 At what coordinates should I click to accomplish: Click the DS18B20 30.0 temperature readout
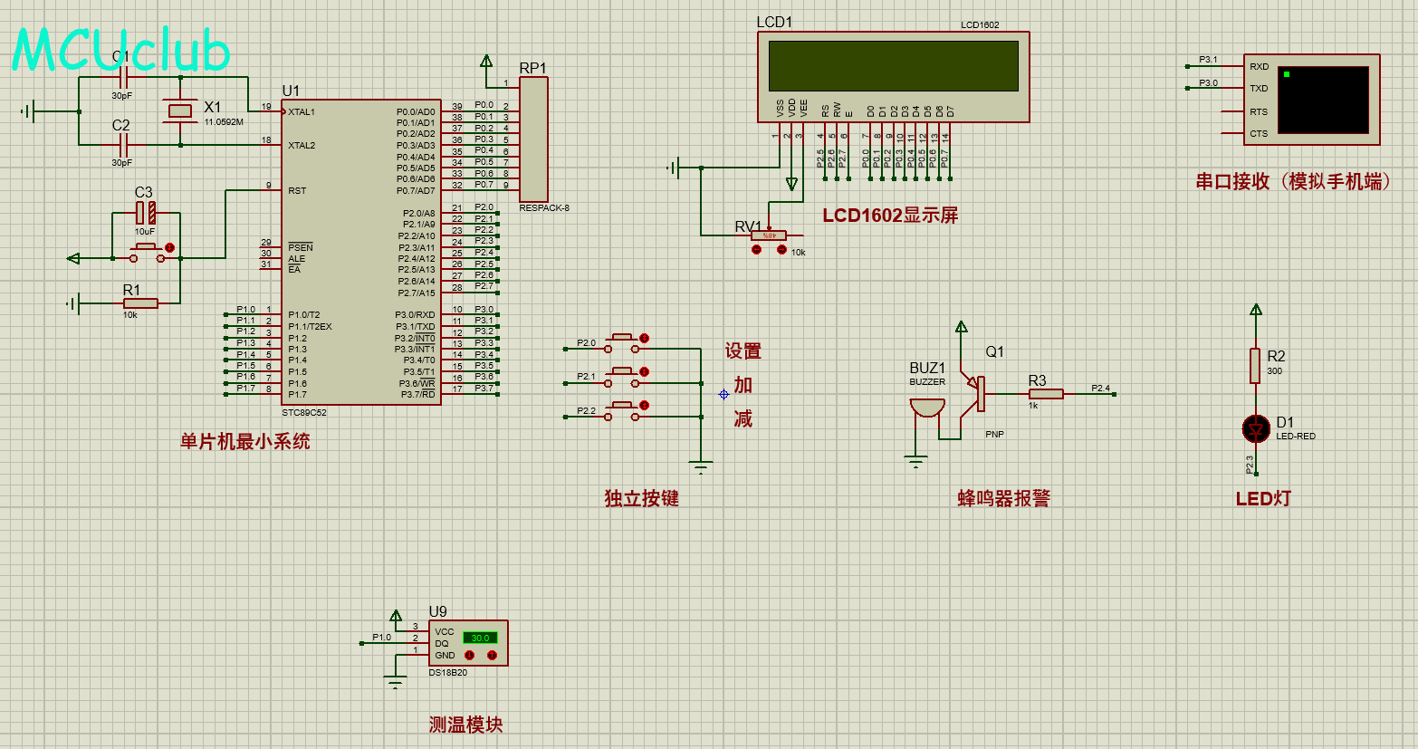[480, 638]
